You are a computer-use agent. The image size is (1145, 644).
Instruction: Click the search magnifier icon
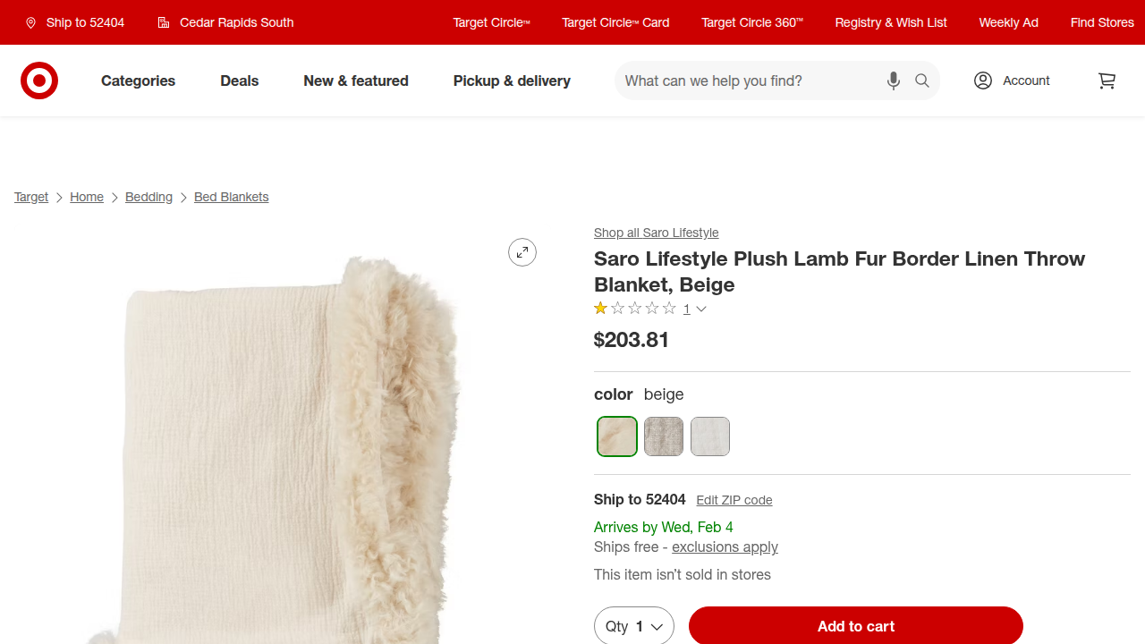tap(921, 80)
